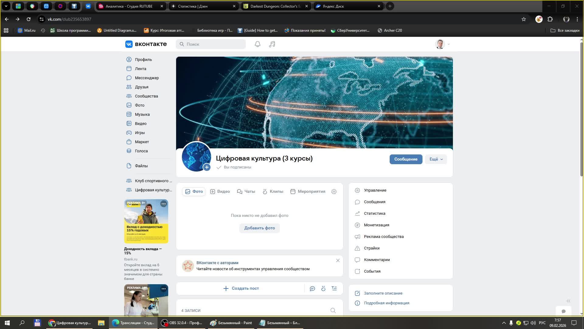Click the clips hand icon next to Создать пост

(x=323, y=288)
